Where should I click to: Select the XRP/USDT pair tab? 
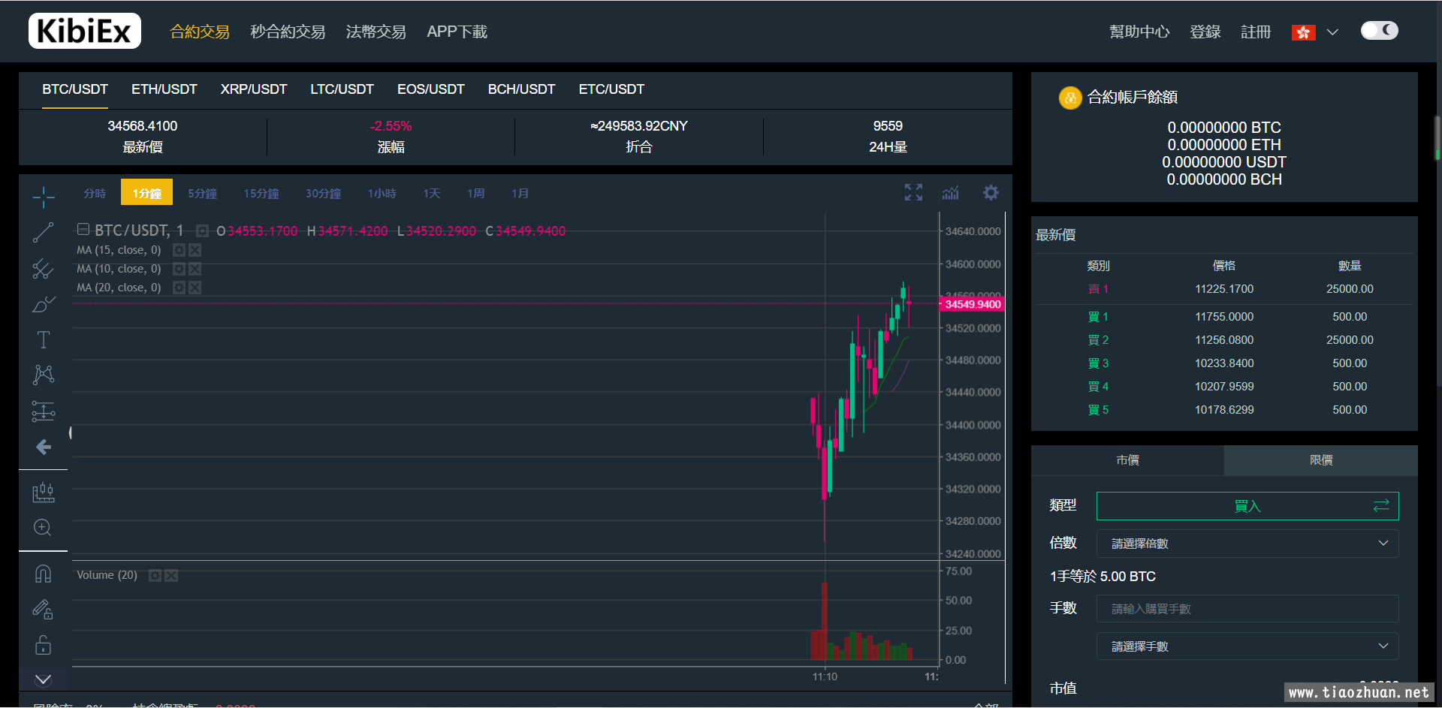point(254,89)
